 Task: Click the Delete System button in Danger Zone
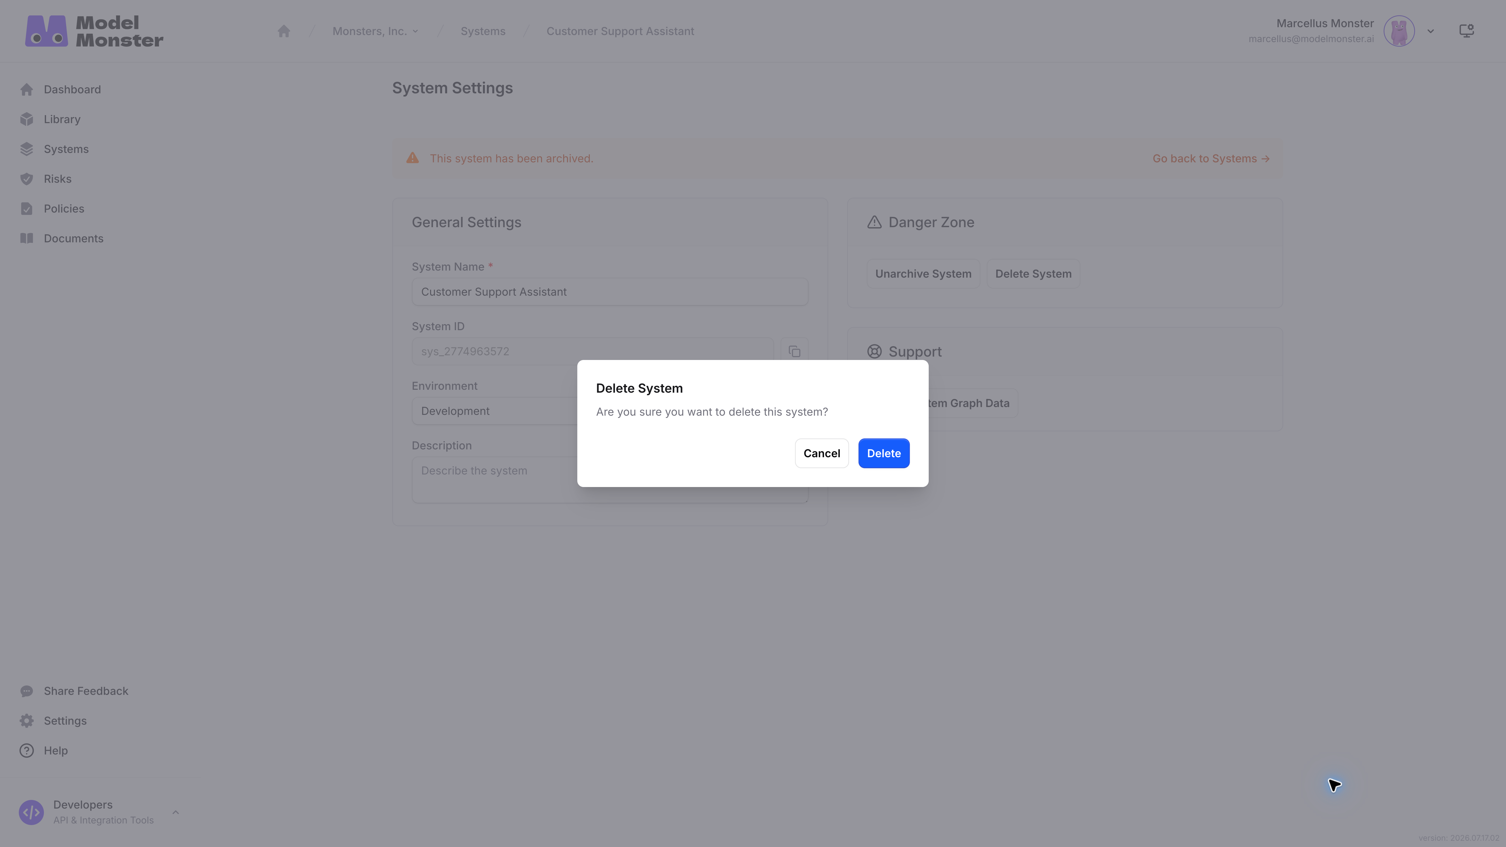coord(1033,273)
